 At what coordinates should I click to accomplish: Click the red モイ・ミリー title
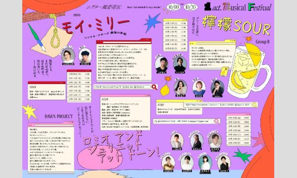[96, 26]
